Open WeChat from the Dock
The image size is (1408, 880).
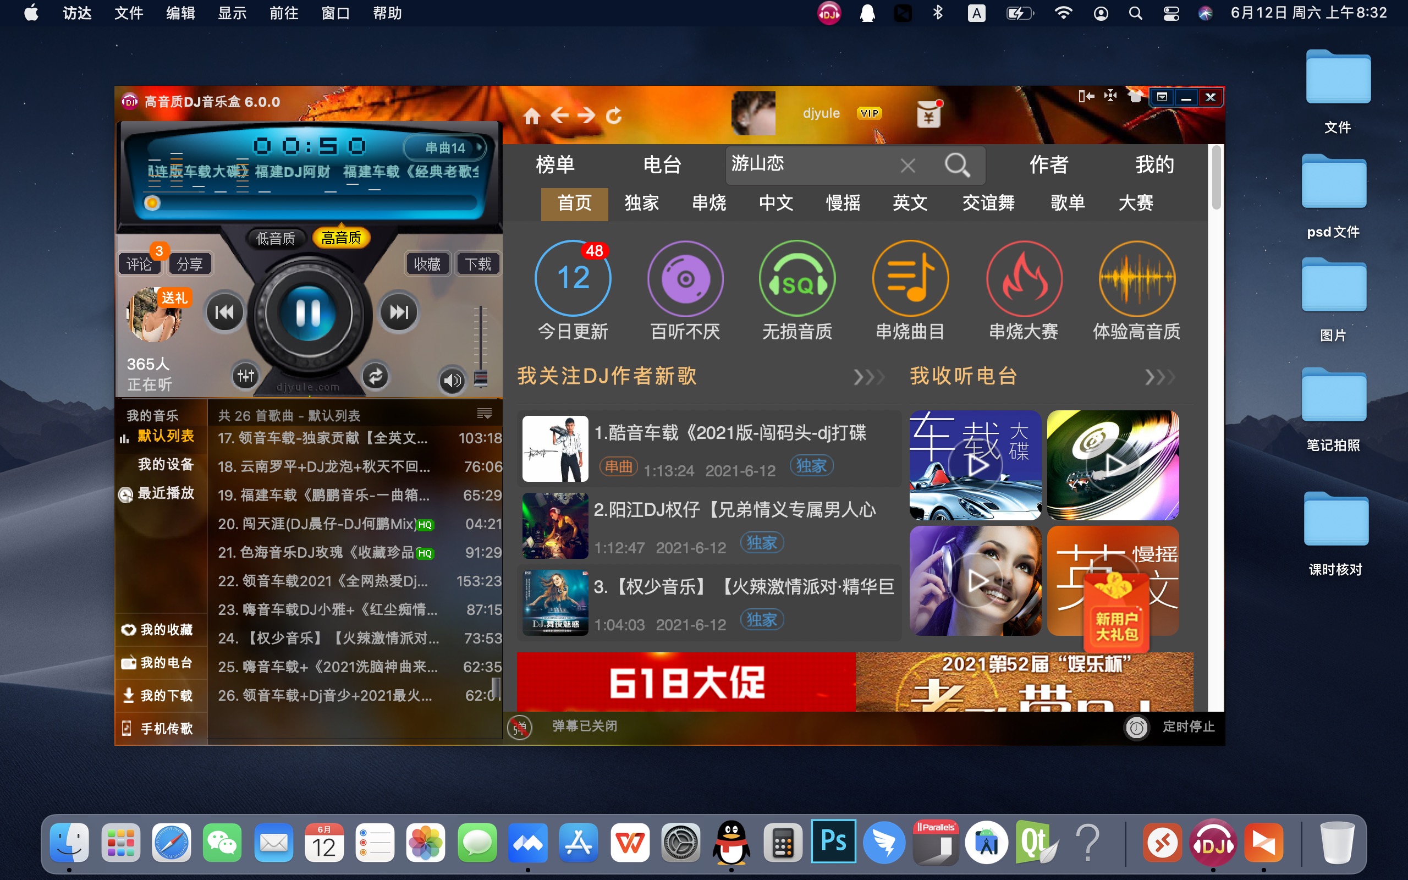point(222,843)
